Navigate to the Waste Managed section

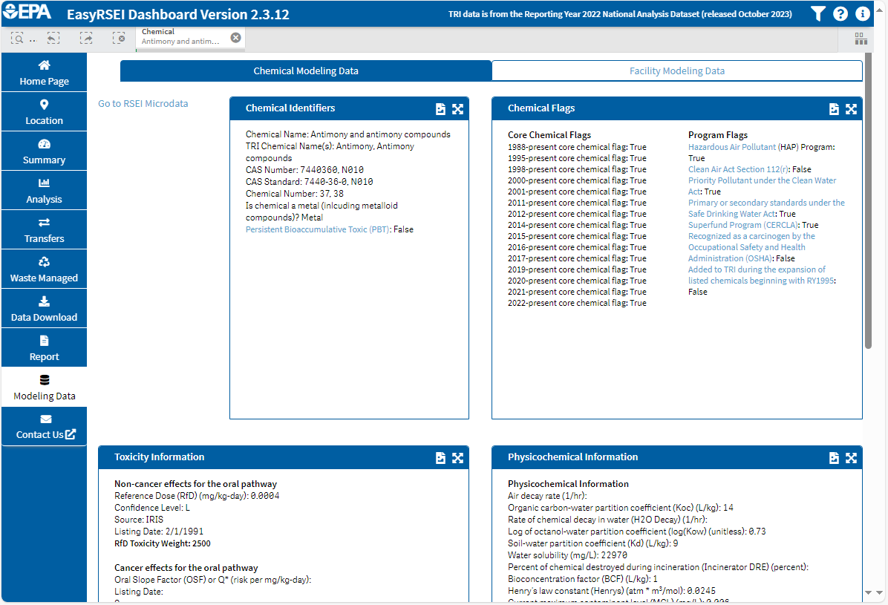click(x=44, y=269)
